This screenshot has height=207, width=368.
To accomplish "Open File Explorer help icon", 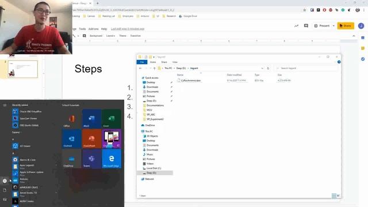I will click(339, 62).
